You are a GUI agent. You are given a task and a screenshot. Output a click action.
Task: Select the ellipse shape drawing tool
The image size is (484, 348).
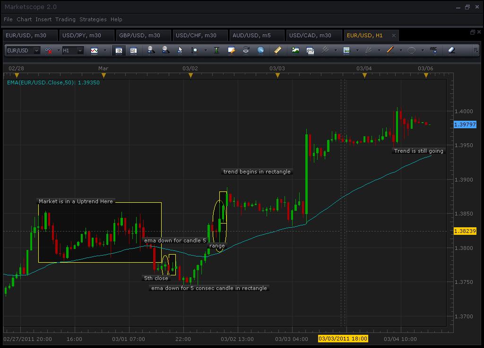tap(412, 50)
